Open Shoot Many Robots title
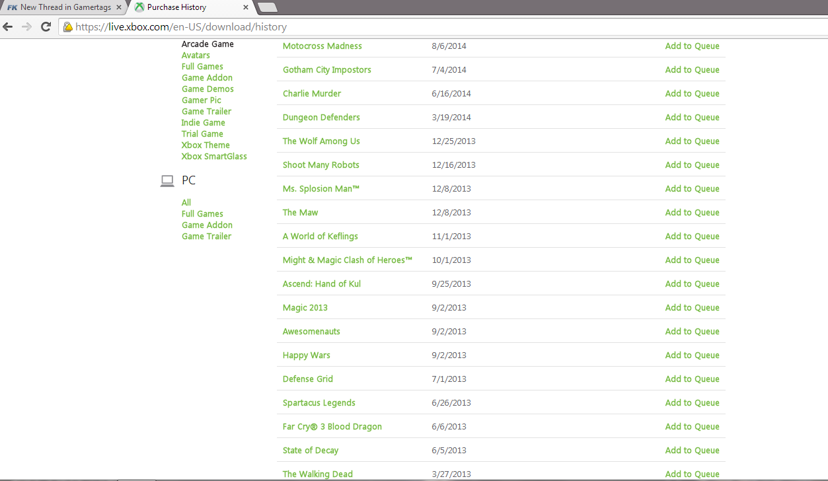 point(321,165)
